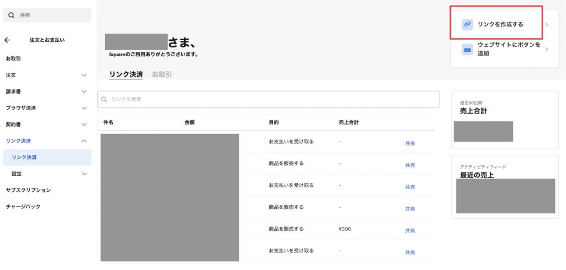
Task: Collapse the リンク決済 sidebar section
Action: [x=84, y=141]
